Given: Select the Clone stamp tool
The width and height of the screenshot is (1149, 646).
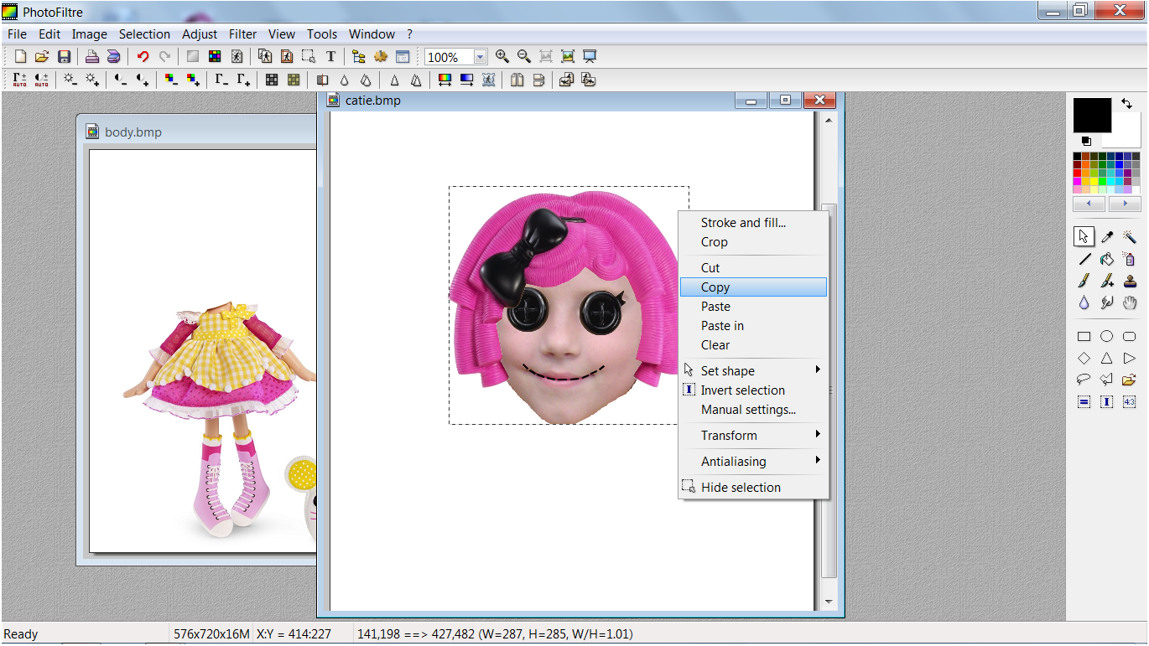Looking at the screenshot, I should point(1130,282).
